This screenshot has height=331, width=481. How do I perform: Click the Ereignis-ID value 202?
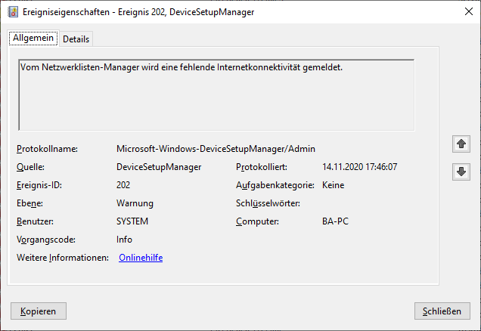point(123,185)
